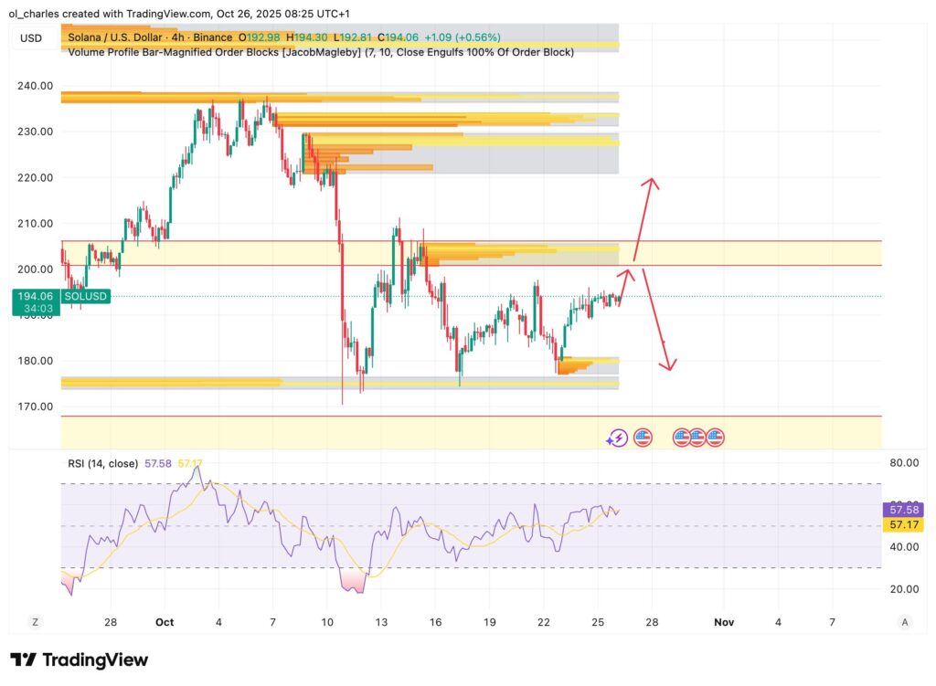Screen dimensions: 936x686
Task: Click the upper red arrow pointing to 220
Action: pos(643,217)
